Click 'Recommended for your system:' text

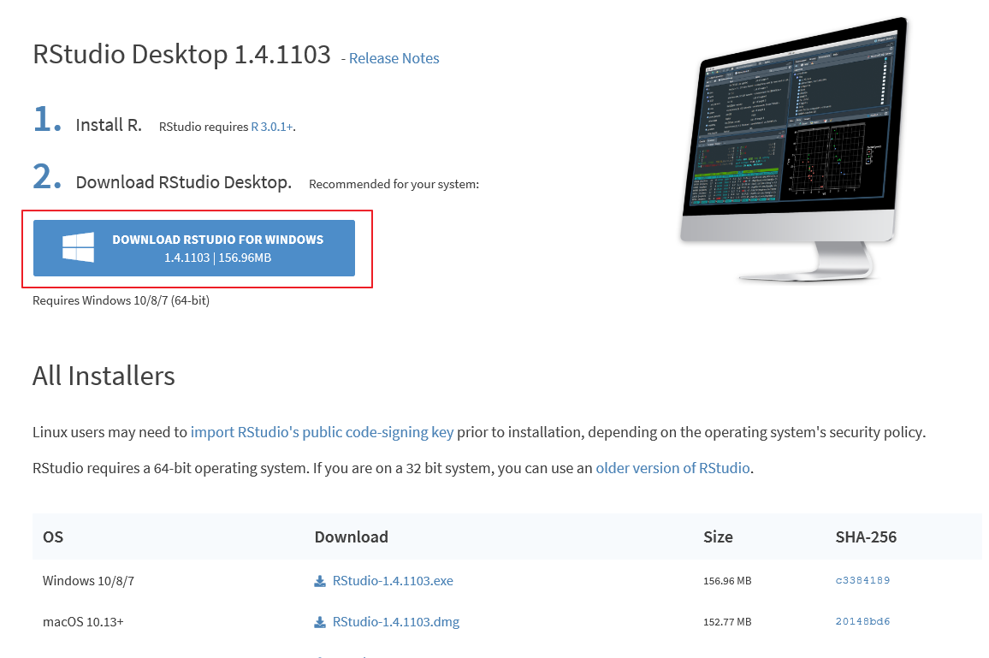[x=394, y=184]
